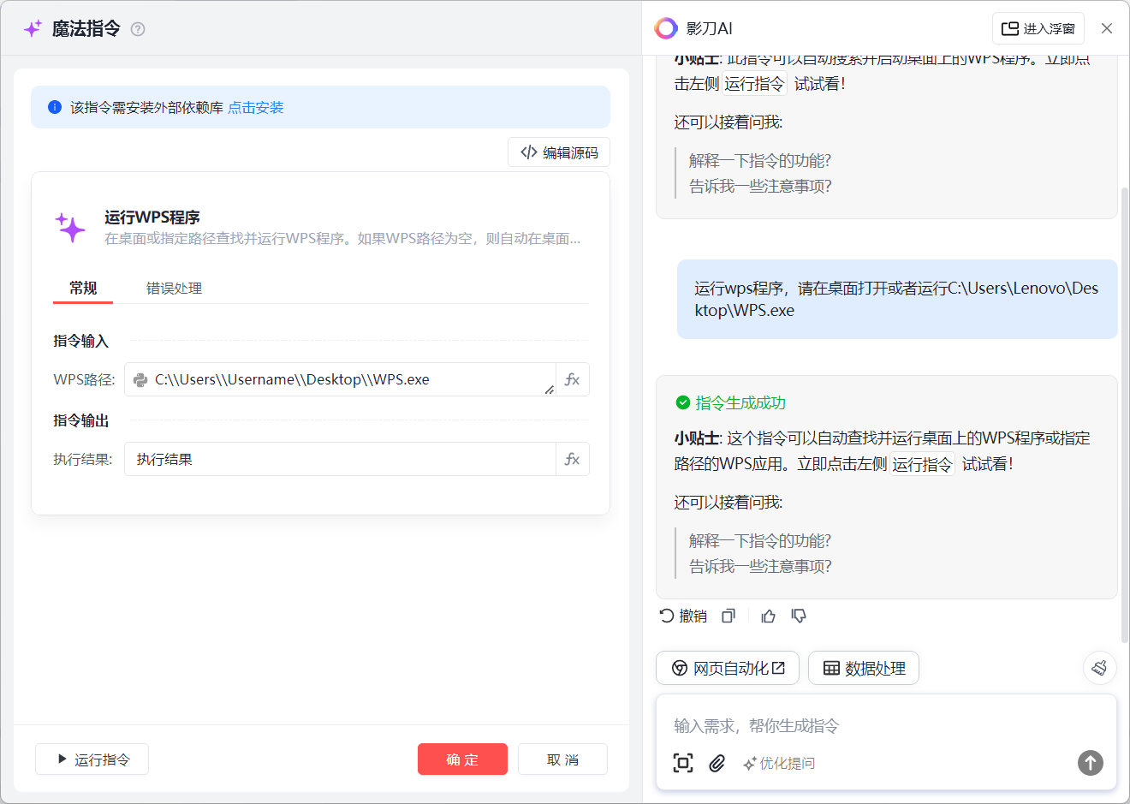This screenshot has height=804, width=1130.
Task: Click the help question mark beside 魔法指令
Action: pyautogui.click(x=138, y=29)
